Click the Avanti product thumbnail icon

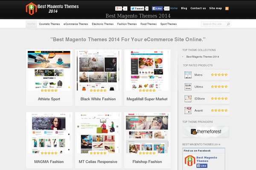188,110
